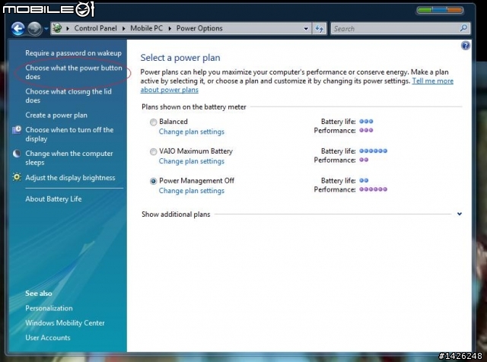Open arrow dropdown before Control Panel breadcrumb
Viewport: 487px width, 362px height.
(68, 29)
